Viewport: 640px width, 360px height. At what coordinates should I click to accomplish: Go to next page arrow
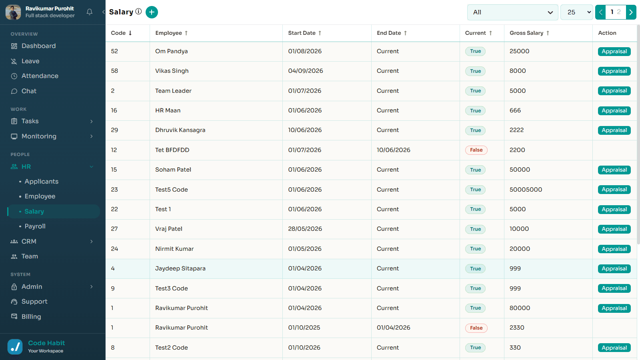pos(631,12)
